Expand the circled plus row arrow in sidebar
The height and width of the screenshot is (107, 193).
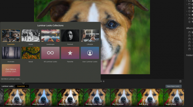[x=187, y=11]
